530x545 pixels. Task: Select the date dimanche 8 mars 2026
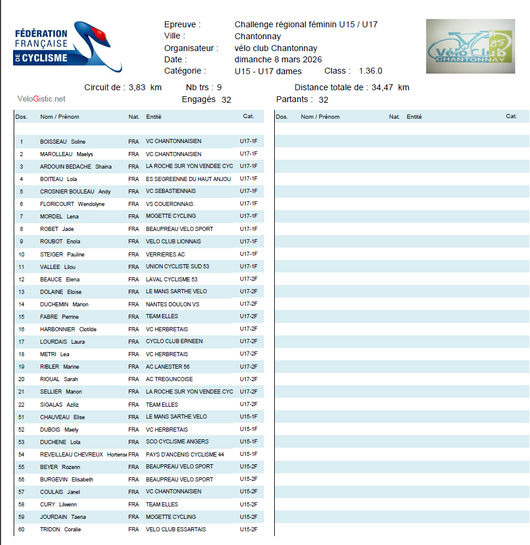coord(278,59)
